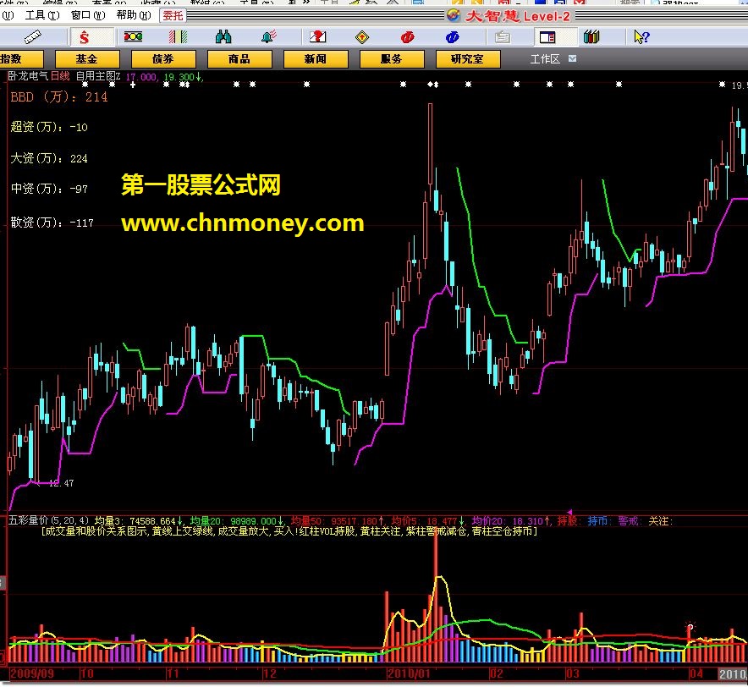
Task: Select the 12 month label on the time axis
Action: [x=270, y=673]
